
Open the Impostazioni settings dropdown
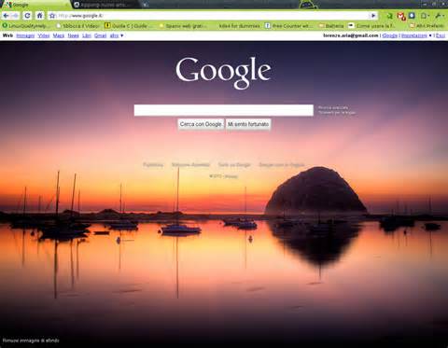pos(430,35)
